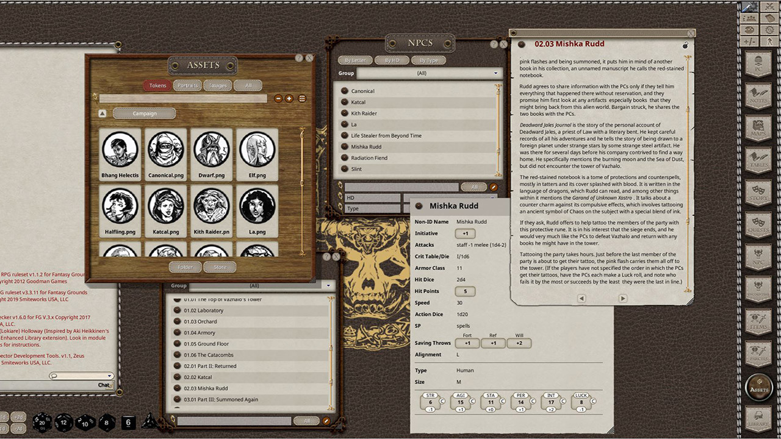Switch token list to grid view

pos(301,98)
